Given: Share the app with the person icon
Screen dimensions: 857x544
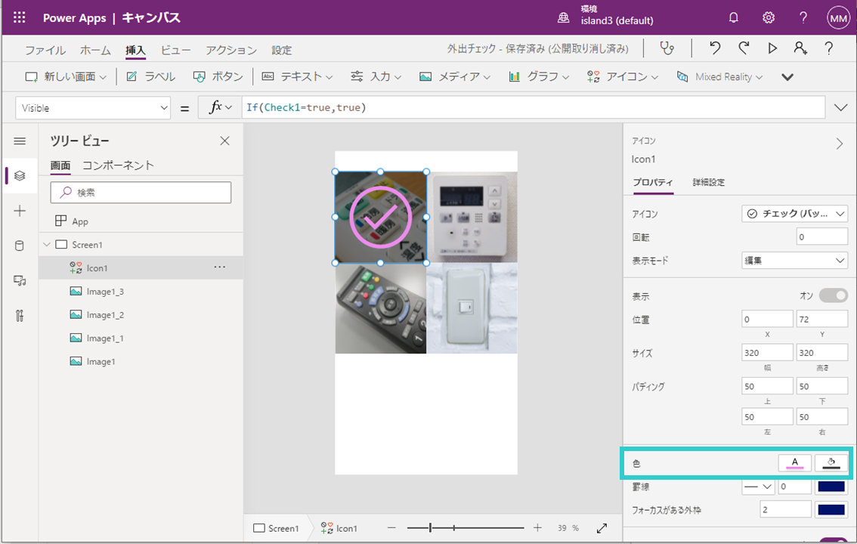Looking at the screenshot, I should point(800,48).
